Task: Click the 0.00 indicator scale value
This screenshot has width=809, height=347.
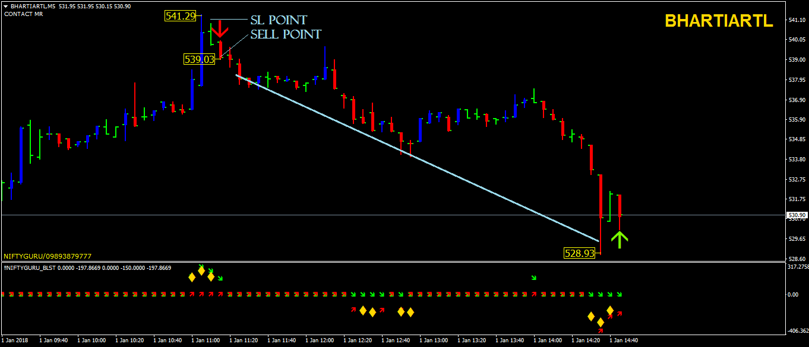Action: pyautogui.click(x=793, y=294)
